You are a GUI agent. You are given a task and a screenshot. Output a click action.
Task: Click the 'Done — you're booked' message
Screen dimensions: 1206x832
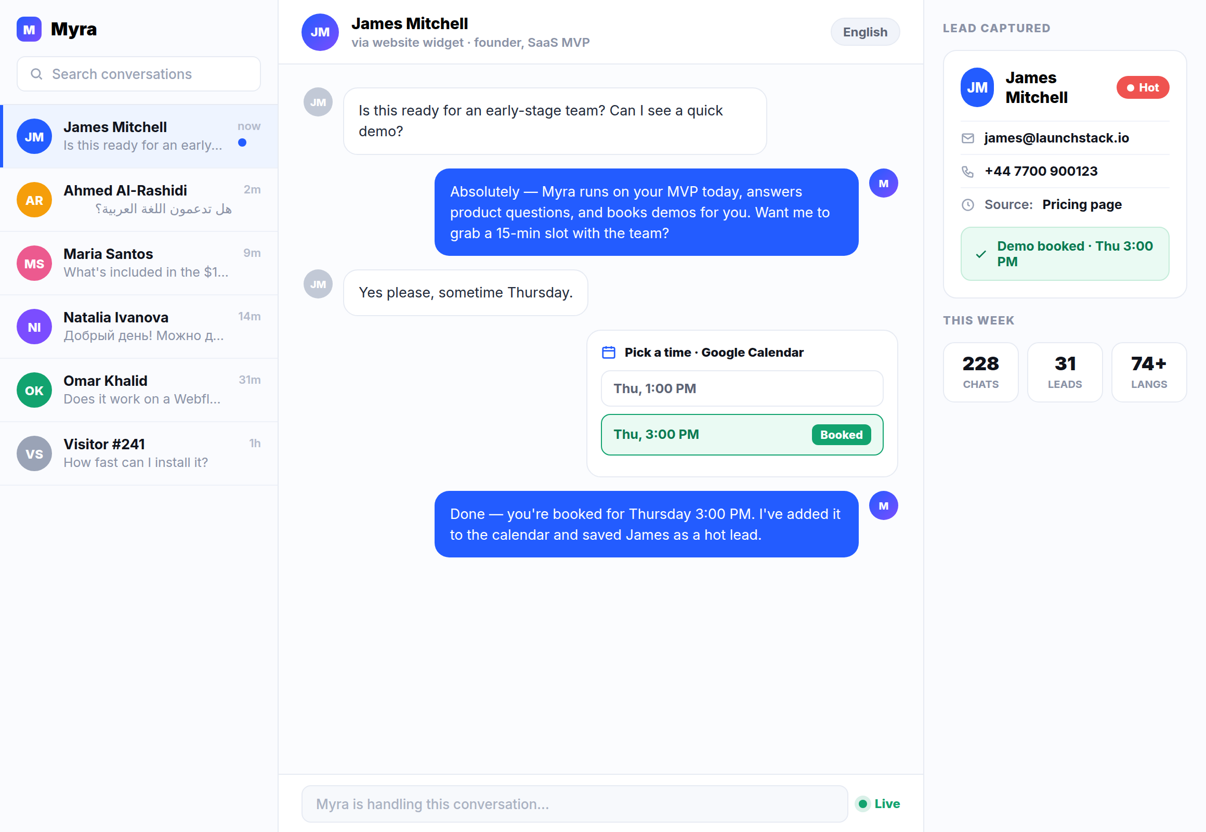click(646, 524)
